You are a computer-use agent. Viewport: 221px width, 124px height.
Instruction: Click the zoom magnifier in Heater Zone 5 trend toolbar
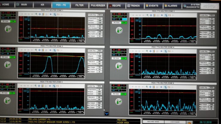(36, 86)
